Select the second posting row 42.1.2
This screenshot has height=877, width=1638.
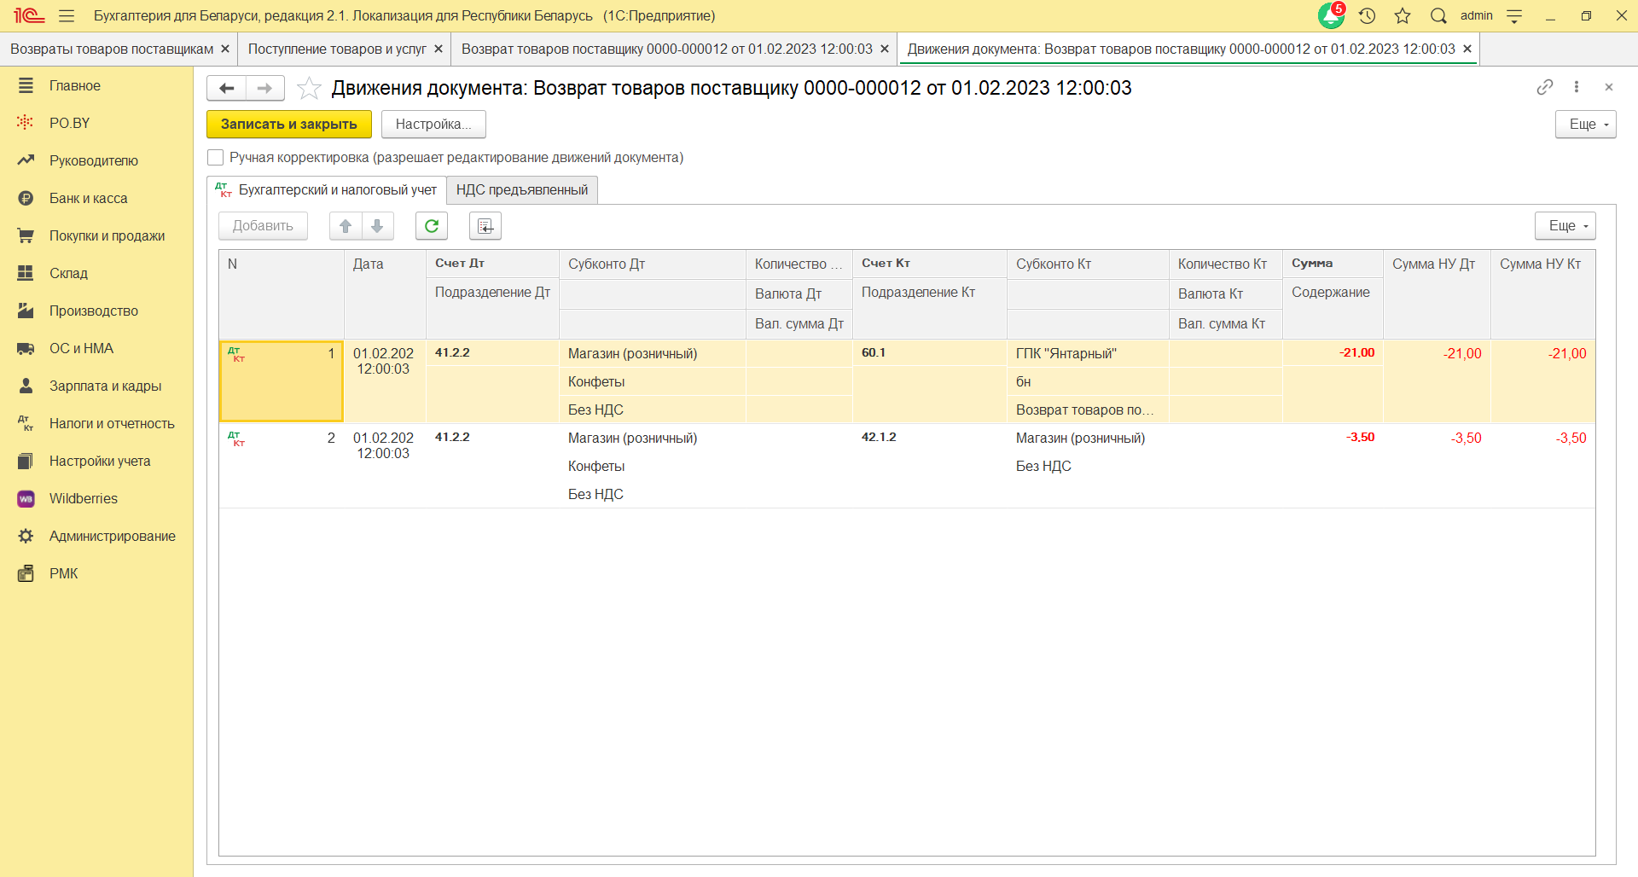(x=879, y=438)
